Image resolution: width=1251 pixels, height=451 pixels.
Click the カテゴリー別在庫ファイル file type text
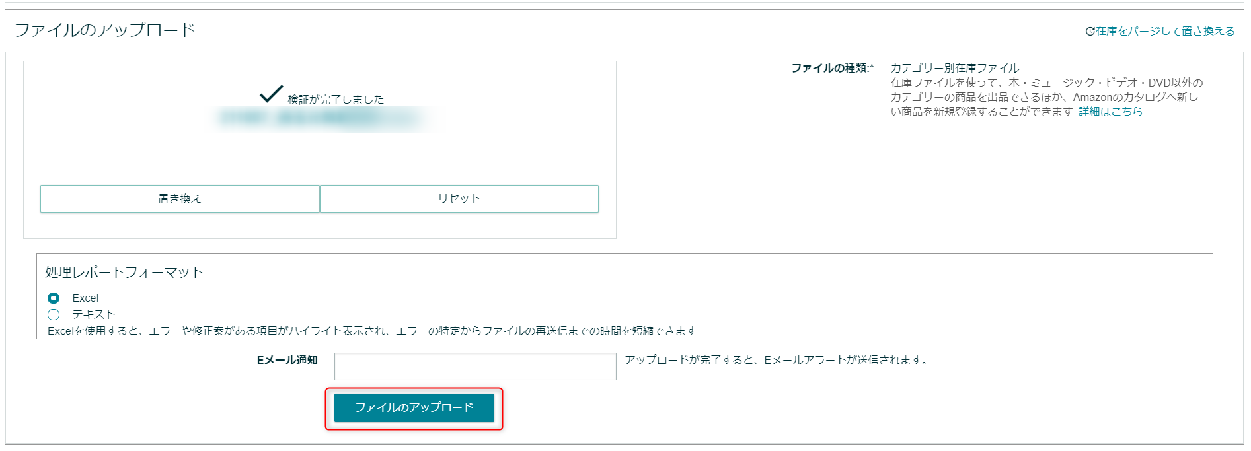coord(955,68)
